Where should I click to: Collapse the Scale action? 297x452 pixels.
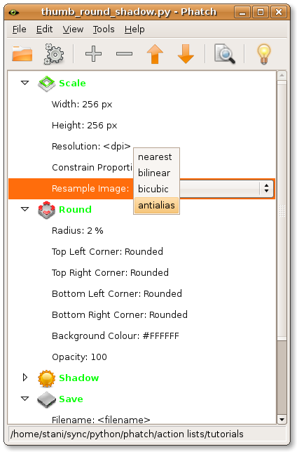click(25, 83)
